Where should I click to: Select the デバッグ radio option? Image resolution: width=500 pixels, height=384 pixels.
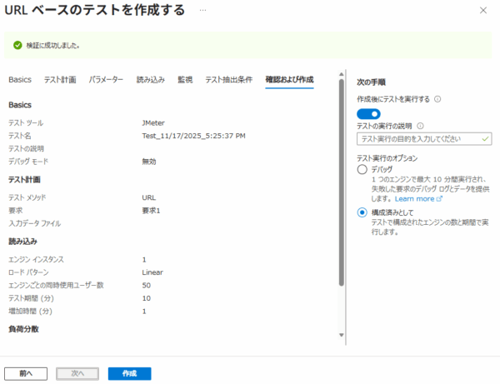point(362,169)
